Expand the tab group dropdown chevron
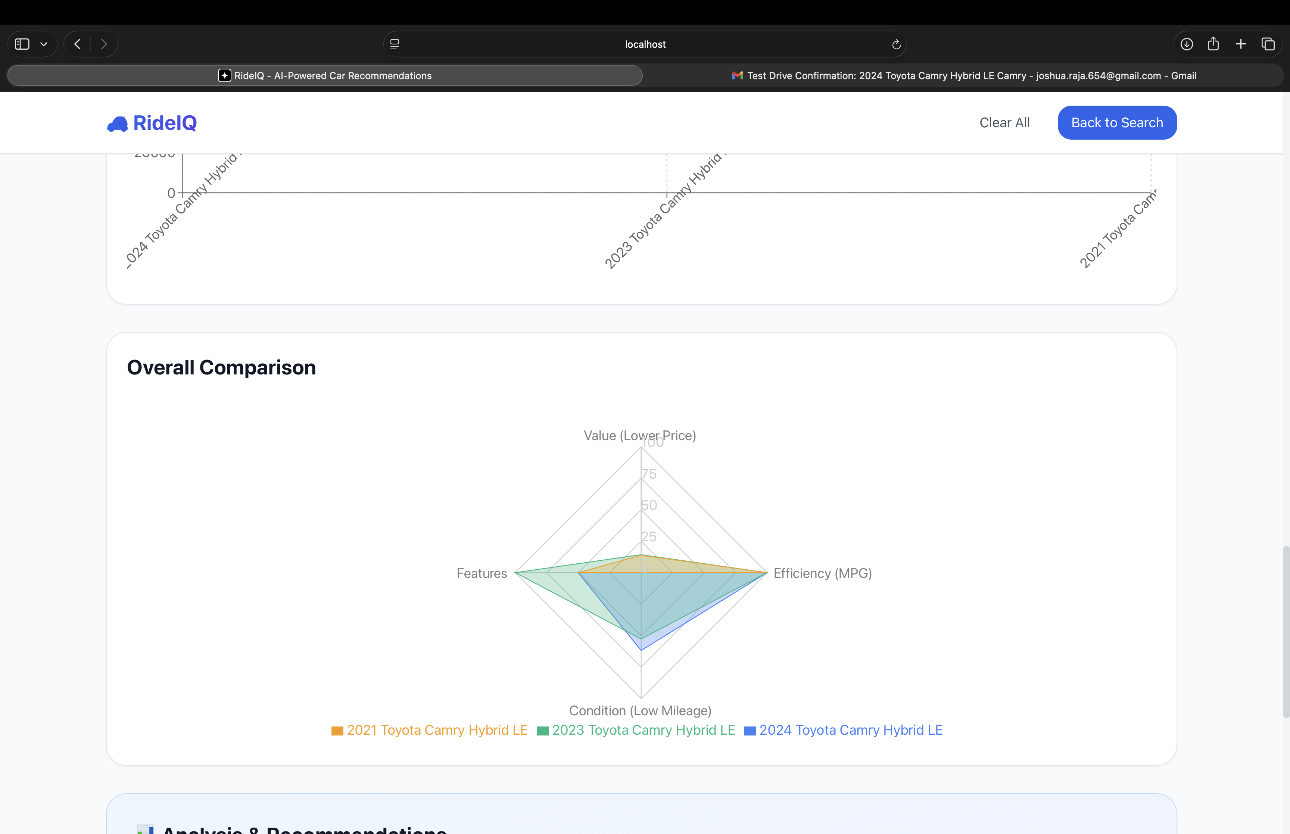The width and height of the screenshot is (1290, 834). (44, 44)
